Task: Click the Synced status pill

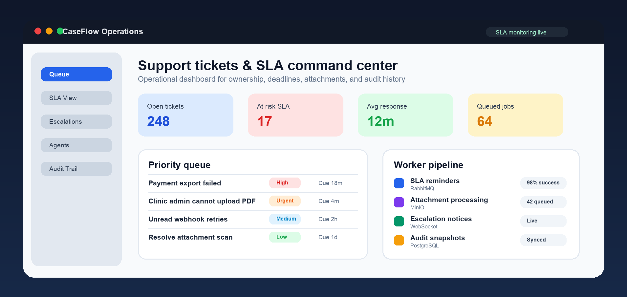Action: 543,240
